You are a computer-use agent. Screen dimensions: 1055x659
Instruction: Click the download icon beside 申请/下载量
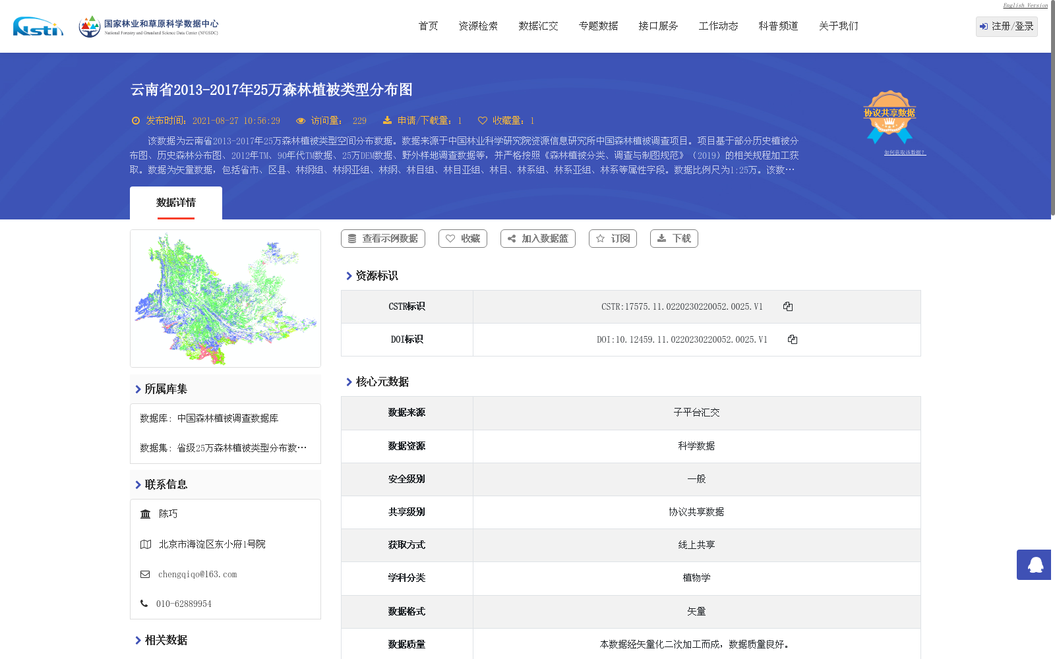(387, 120)
